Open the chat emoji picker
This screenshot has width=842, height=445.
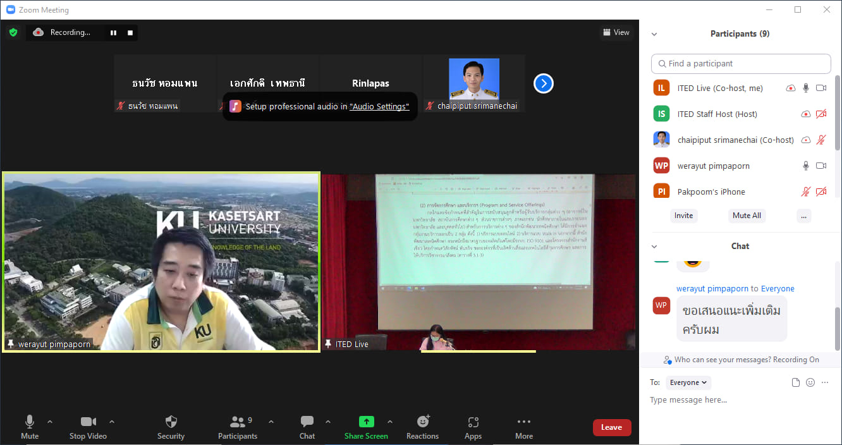(810, 383)
